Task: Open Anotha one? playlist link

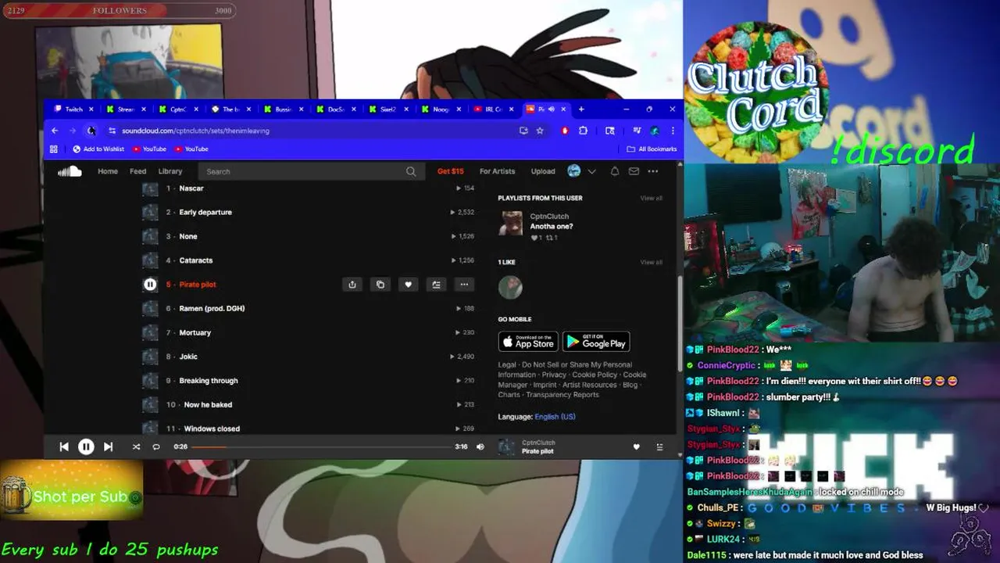Action: [x=552, y=227]
